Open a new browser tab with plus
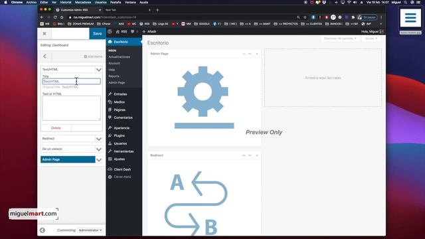The width and height of the screenshot is (425, 239). coord(157,10)
